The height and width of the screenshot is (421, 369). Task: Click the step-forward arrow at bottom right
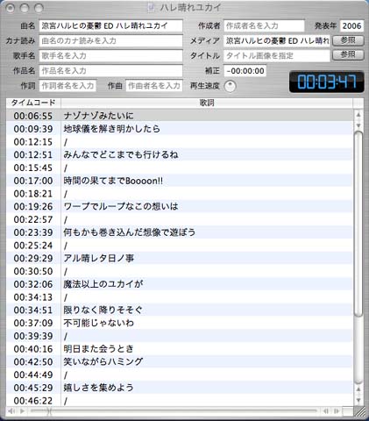point(337,411)
